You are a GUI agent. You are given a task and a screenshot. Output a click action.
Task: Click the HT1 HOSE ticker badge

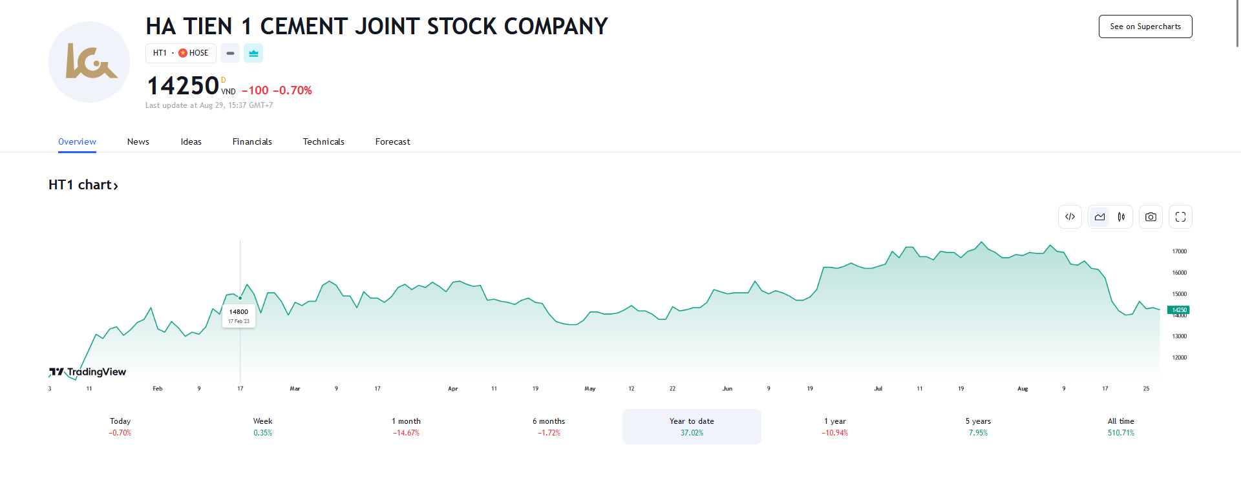tap(181, 53)
